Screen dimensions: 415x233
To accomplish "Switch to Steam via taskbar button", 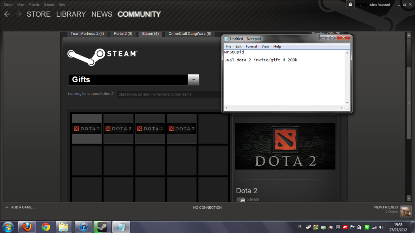I will coord(102,227).
